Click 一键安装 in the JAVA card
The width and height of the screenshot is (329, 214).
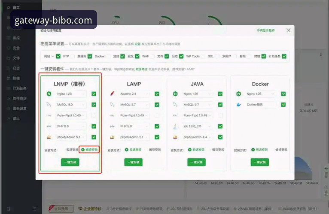coord(196,162)
